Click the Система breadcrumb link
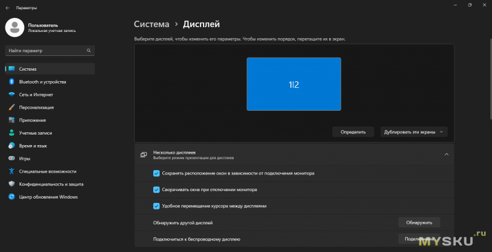This screenshot has width=492, height=252. [151, 24]
